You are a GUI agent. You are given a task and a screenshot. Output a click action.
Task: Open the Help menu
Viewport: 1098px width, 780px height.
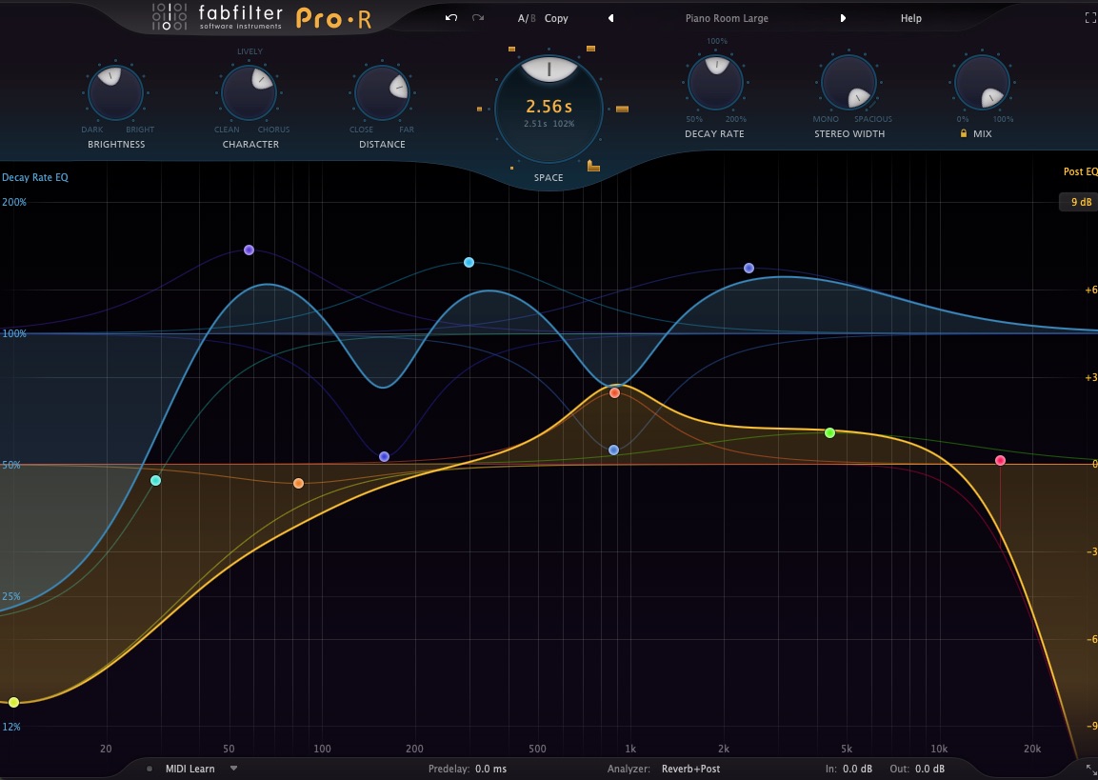coord(911,18)
